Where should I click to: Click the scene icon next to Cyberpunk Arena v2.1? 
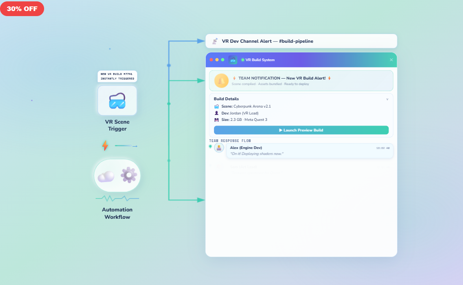click(x=217, y=106)
